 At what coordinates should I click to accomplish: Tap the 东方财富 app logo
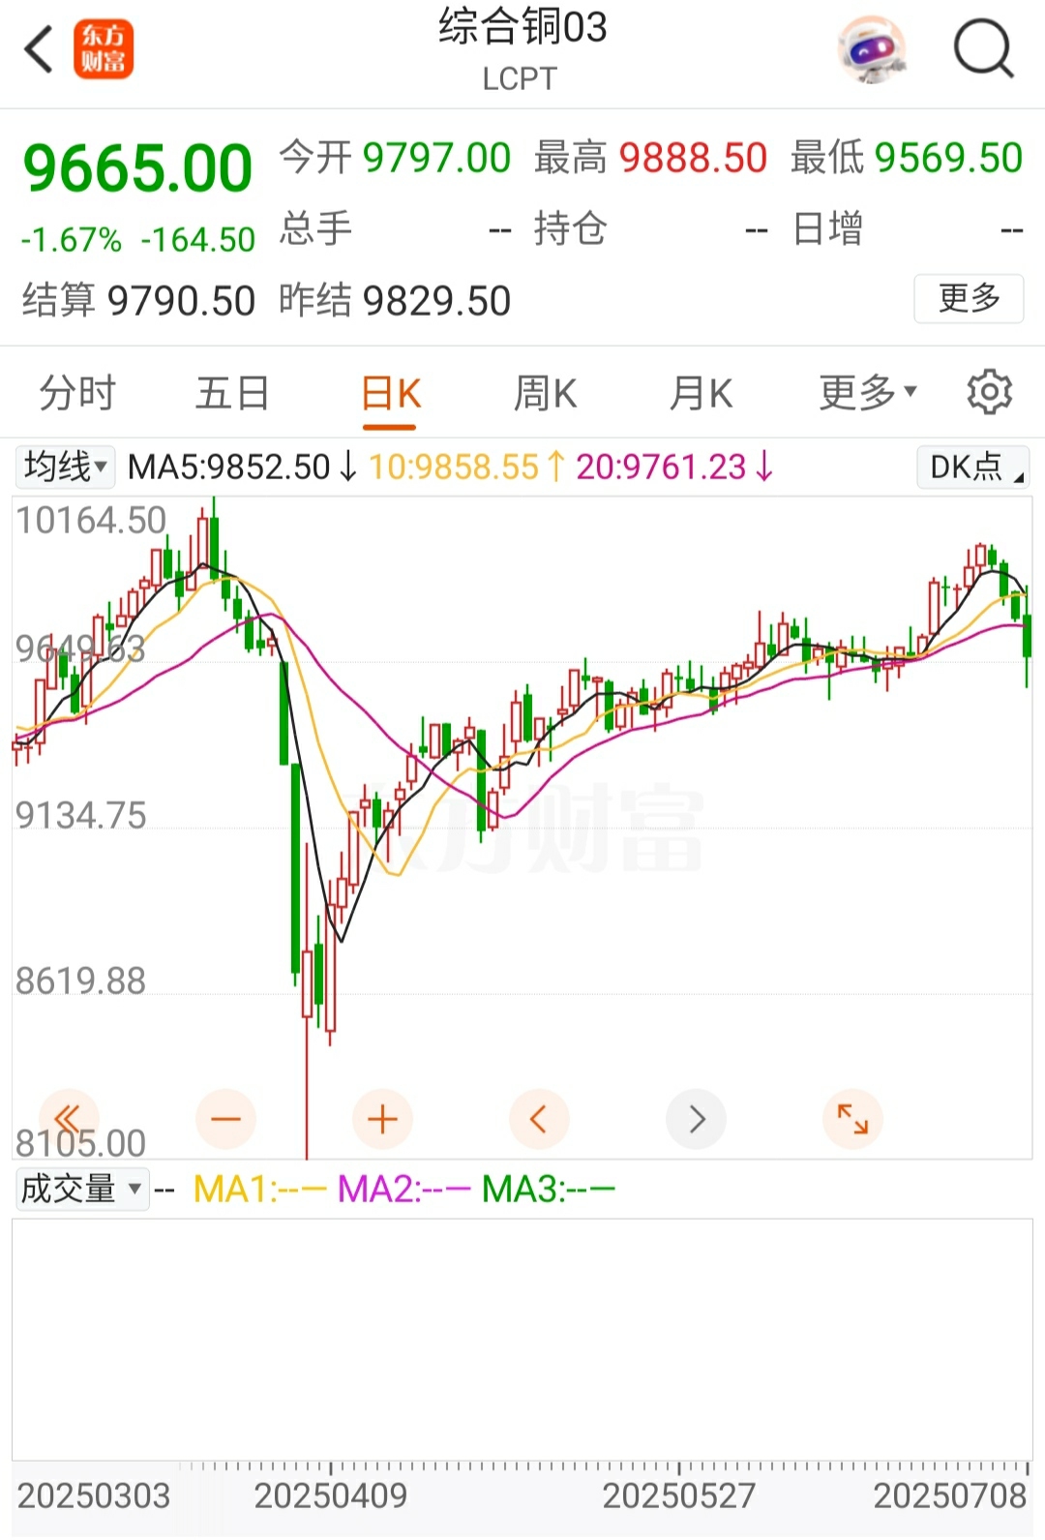click(104, 49)
